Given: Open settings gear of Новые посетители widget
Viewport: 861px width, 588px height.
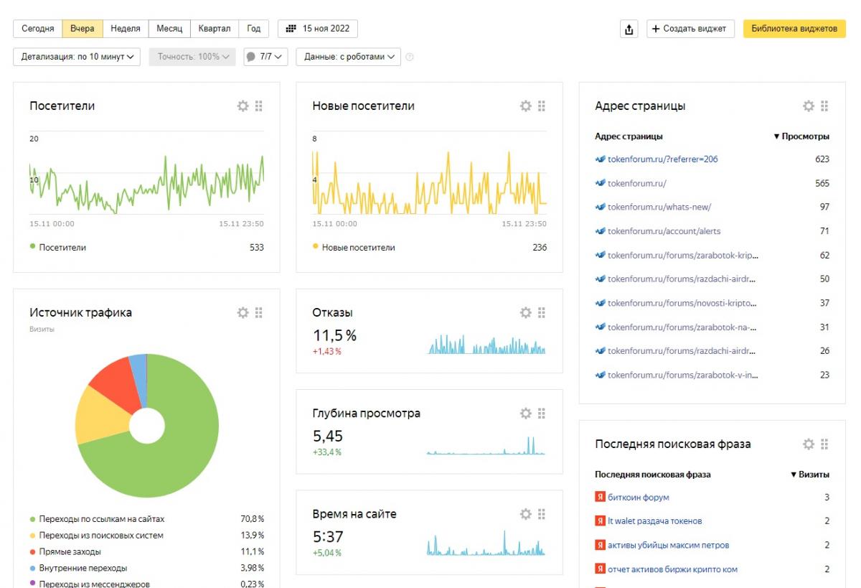Looking at the screenshot, I should 525,106.
